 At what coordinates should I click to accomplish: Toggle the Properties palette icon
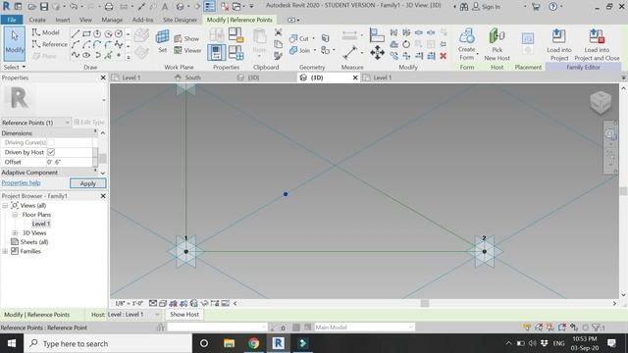click(x=216, y=52)
